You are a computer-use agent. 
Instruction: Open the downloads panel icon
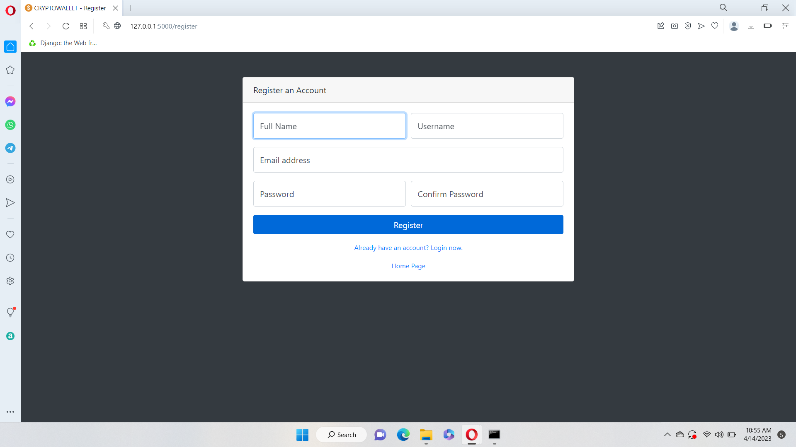click(x=751, y=26)
